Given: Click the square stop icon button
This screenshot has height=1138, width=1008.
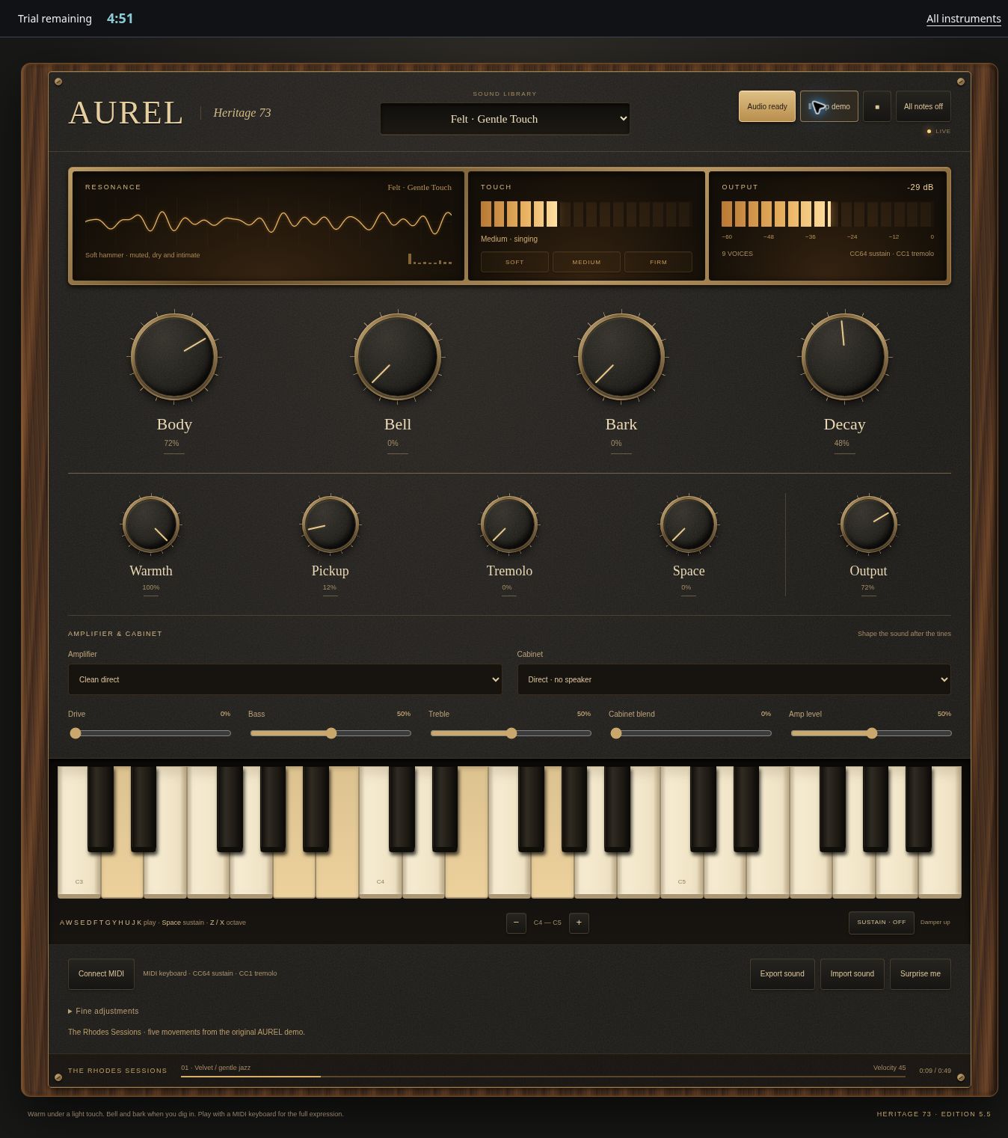Looking at the screenshot, I should tap(876, 106).
